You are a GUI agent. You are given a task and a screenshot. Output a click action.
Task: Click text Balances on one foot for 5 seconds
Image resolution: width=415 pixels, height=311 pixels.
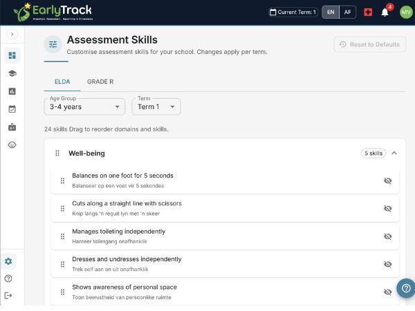click(123, 176)
